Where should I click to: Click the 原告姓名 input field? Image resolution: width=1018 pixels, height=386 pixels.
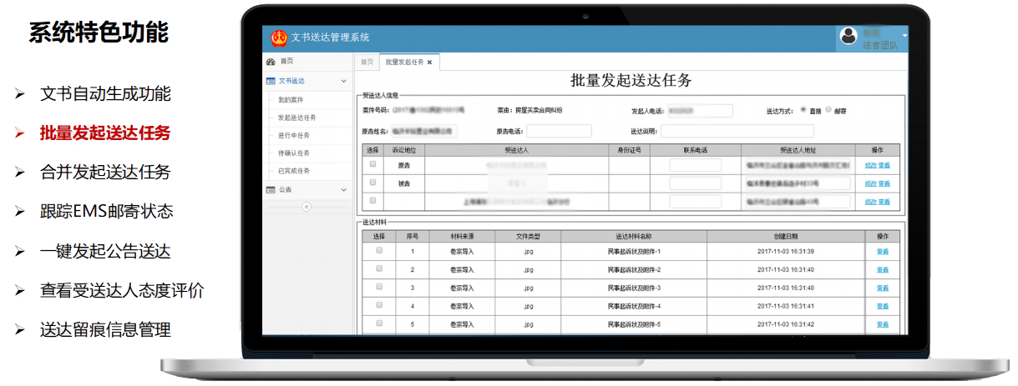pyautogui.click(x=425, y=131)
